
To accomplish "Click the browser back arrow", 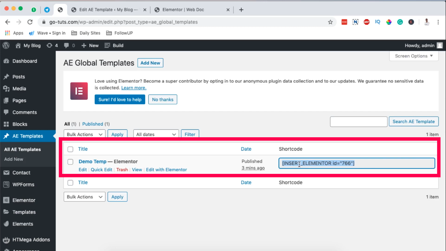I will [8, 22].
